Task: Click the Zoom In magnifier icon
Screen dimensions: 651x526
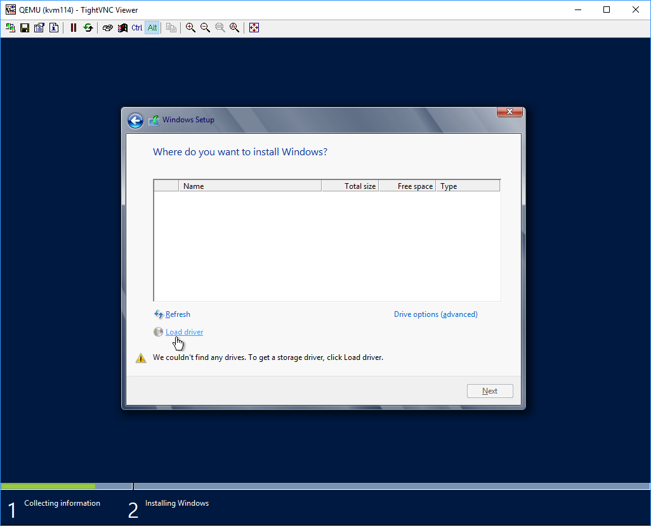Action: click(x=190, y=28)
